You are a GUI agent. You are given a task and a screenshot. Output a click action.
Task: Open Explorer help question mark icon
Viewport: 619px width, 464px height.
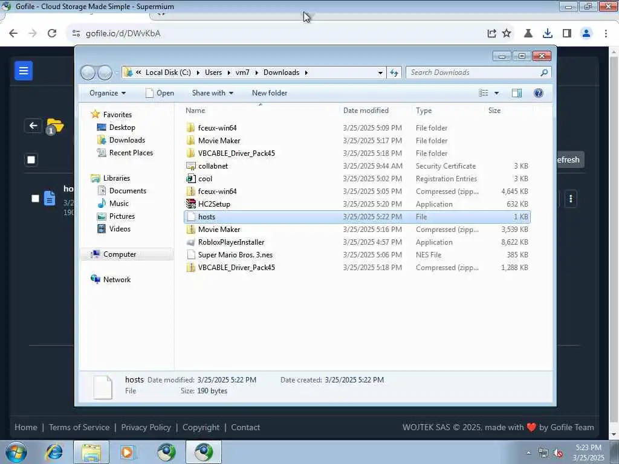point(539,93)
